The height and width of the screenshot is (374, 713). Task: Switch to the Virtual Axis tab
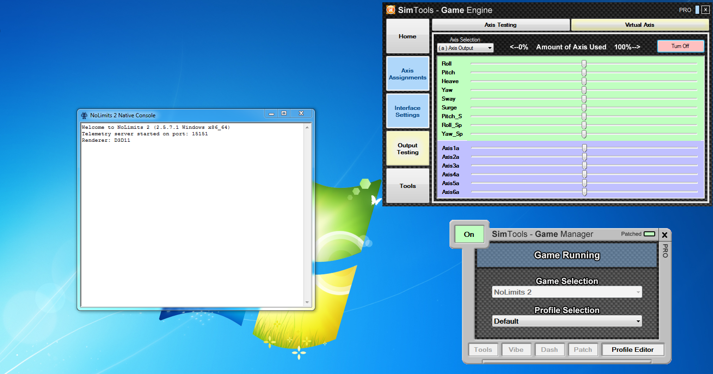click(x=639, y=25)
